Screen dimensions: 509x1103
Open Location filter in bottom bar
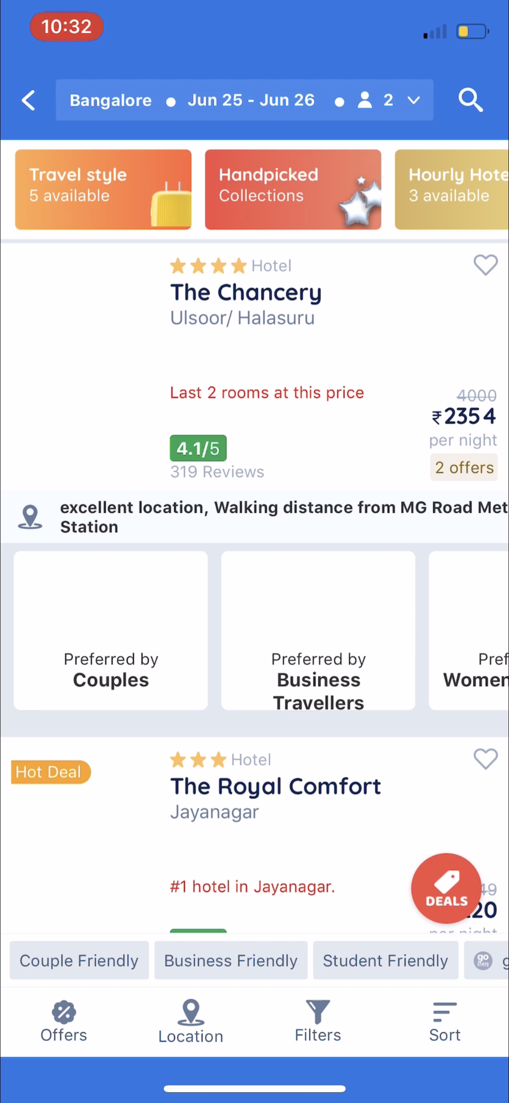click(190, 1022)
